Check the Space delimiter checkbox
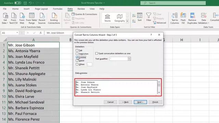The image size is (219, 123). point(77,60)
